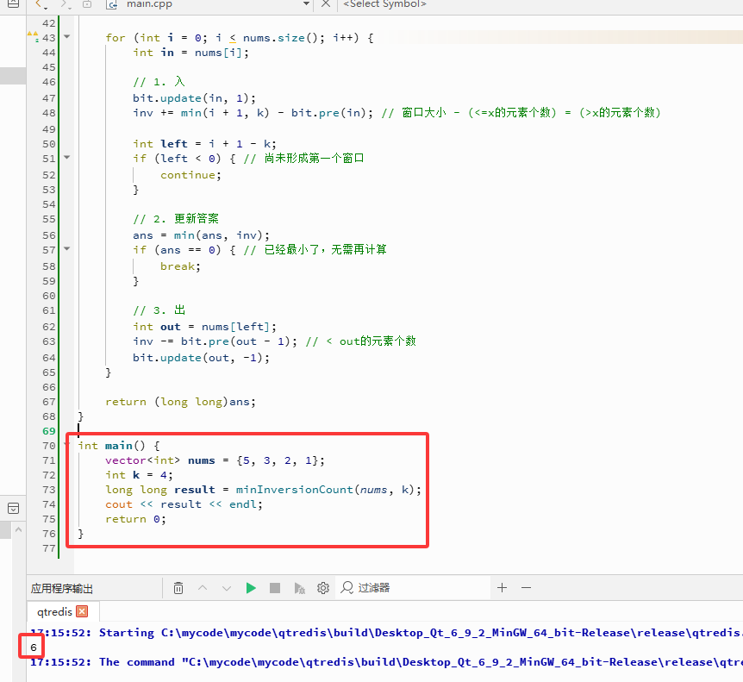Click the warning marker beside line 43
This screenshot has height=682, width=743.
point(33,36)
